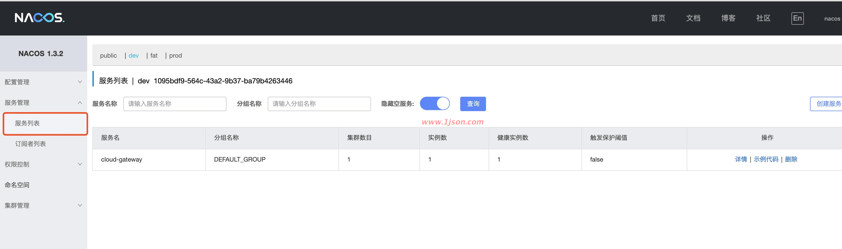Toggle the hide empty services switch
The image size is (842, 249).
(x=434, y=104)
